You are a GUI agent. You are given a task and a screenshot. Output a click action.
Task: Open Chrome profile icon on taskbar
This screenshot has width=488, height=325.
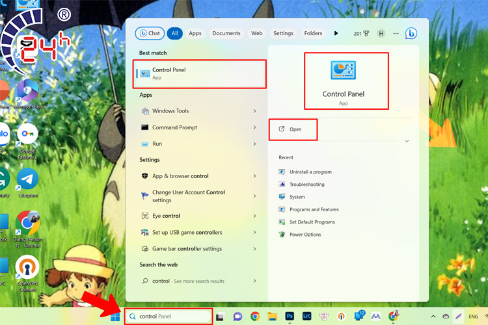(x=394, y=316)
